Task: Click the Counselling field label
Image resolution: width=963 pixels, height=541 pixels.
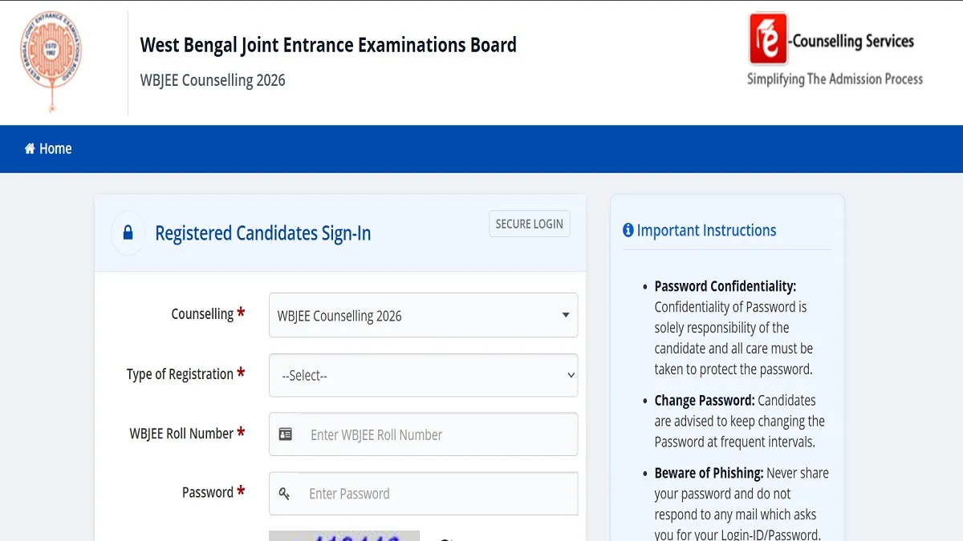Action: tap(202, 314)
